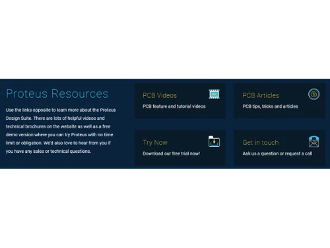Click the Get in touch phone envelope icon
The height and width of the screenshot is (248, 330).
click(x=313, y=142)
